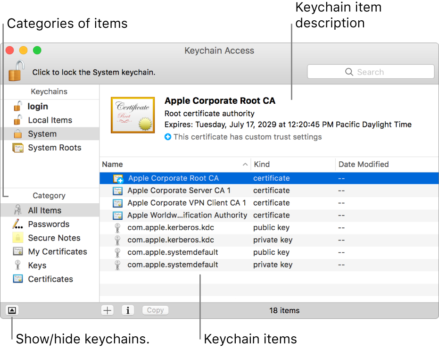Screen dimensions: 439x350
Task: Show All Items category
Action: (50, 210)
